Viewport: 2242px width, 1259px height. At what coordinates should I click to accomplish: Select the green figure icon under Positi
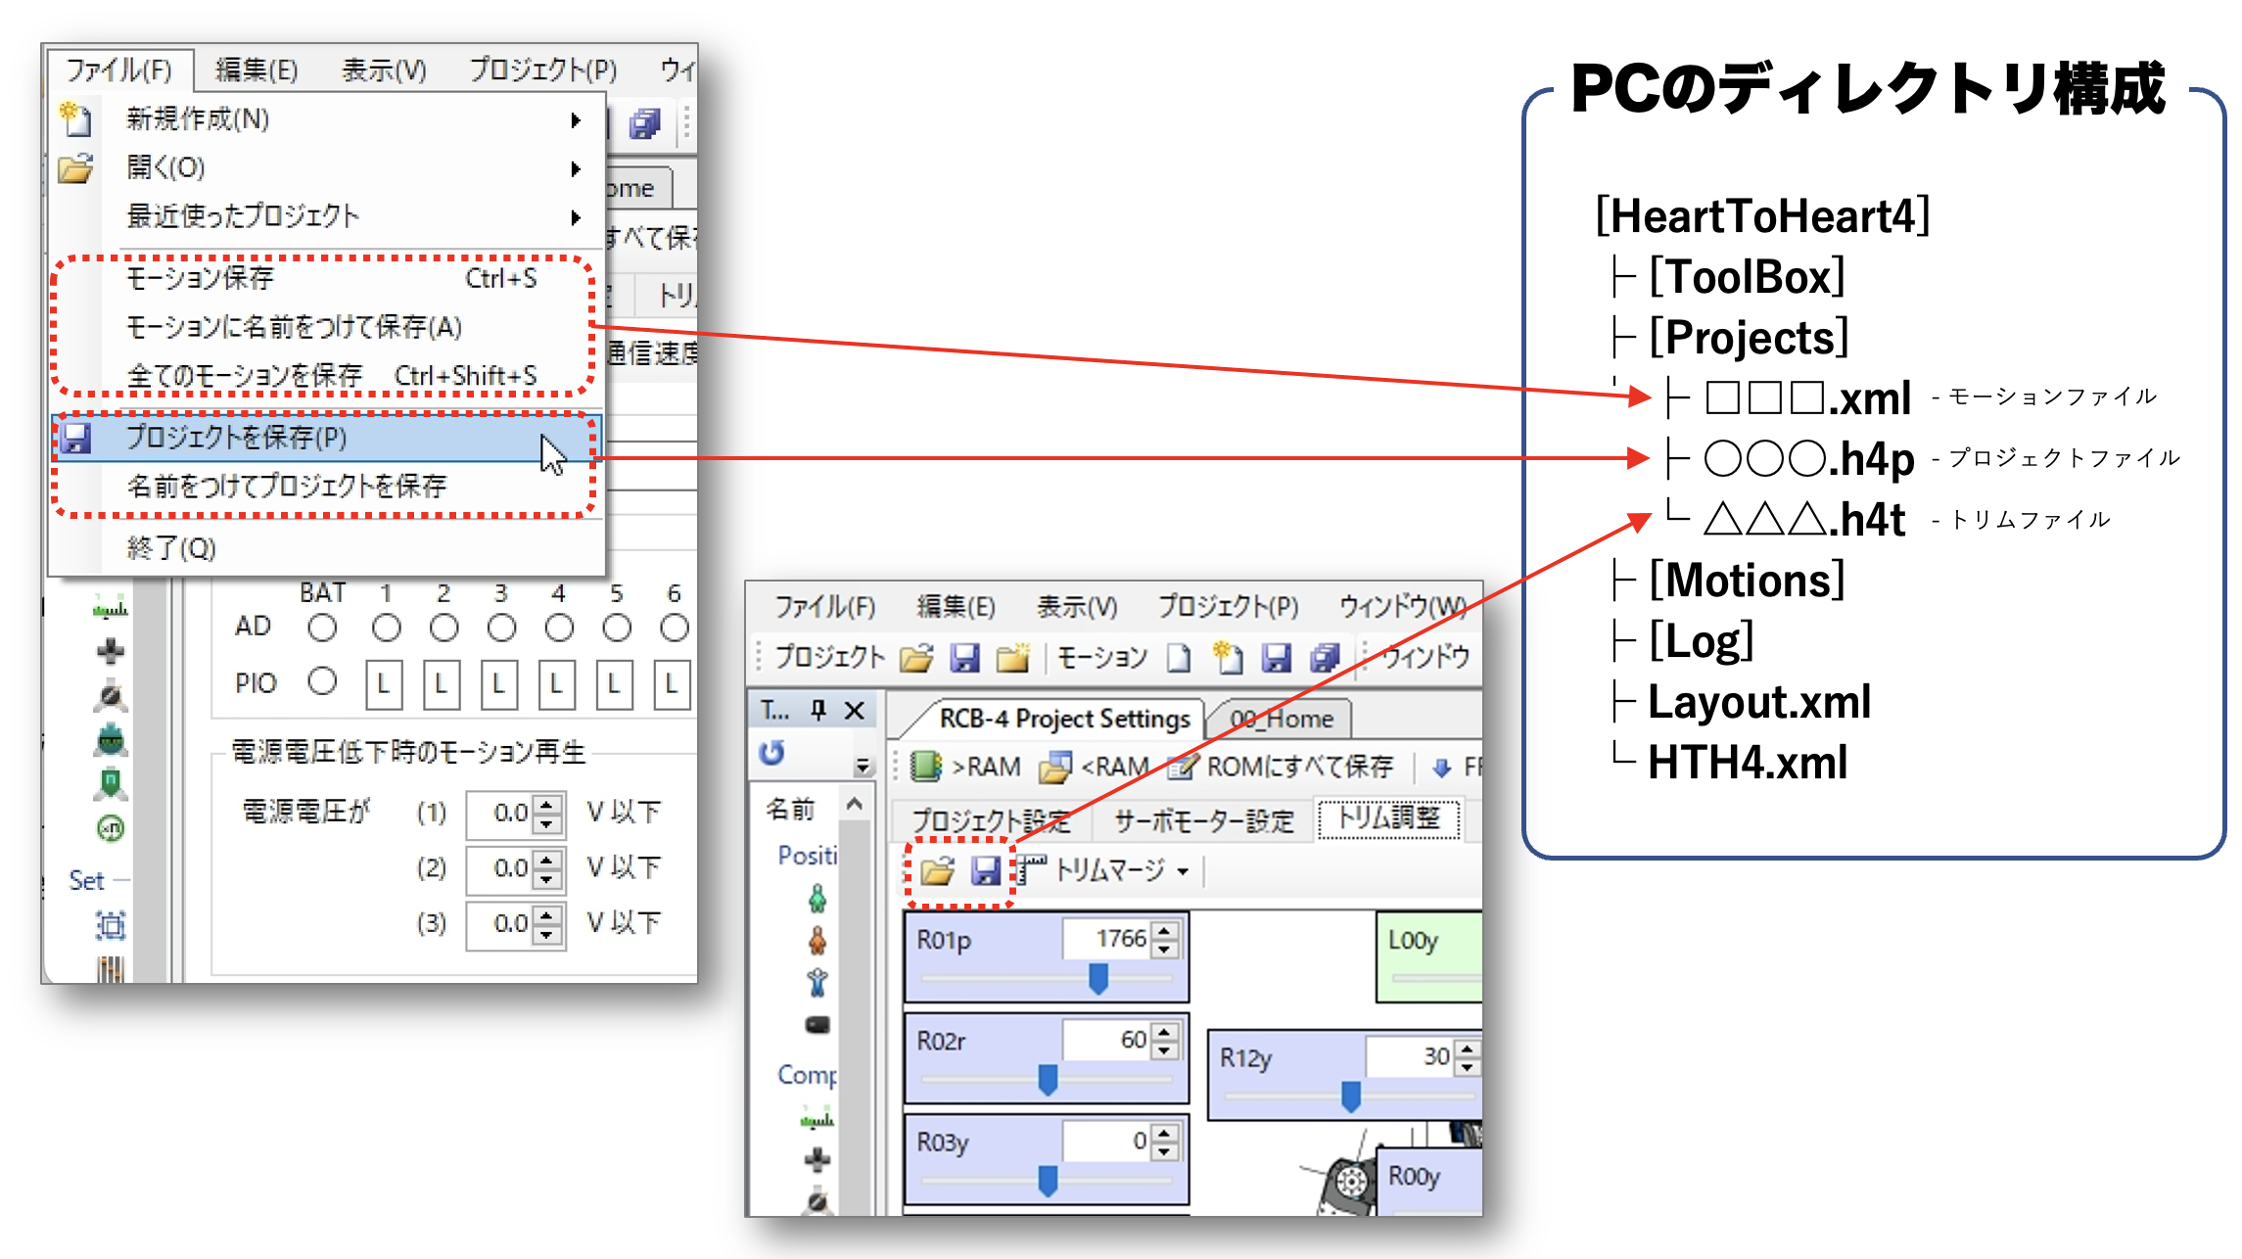(x=817, y=899)
